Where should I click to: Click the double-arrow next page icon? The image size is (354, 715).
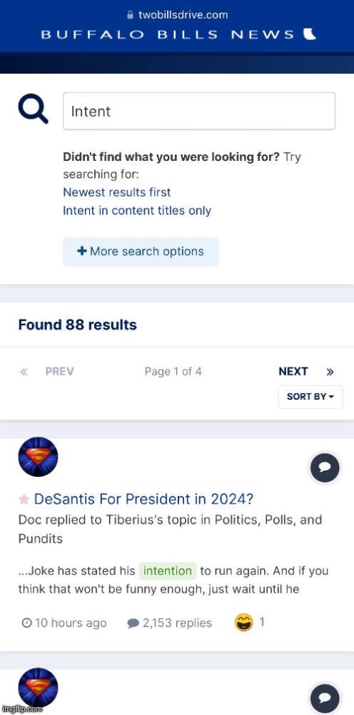click(x=330, y=372)
